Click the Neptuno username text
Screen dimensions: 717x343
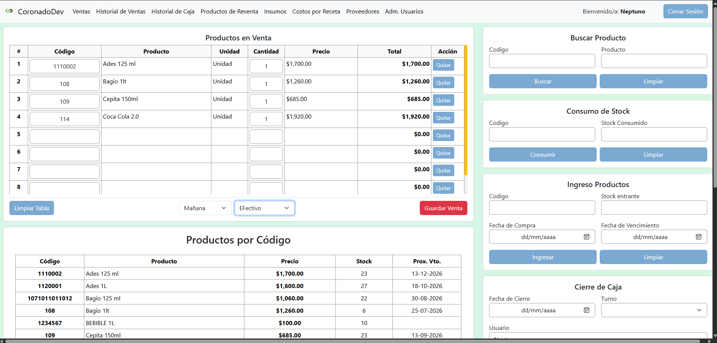pos(633,12)
